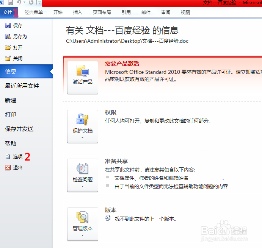Click the 准备共享 section heading
This screenshot has height=248, width=262.
point(116,161)
